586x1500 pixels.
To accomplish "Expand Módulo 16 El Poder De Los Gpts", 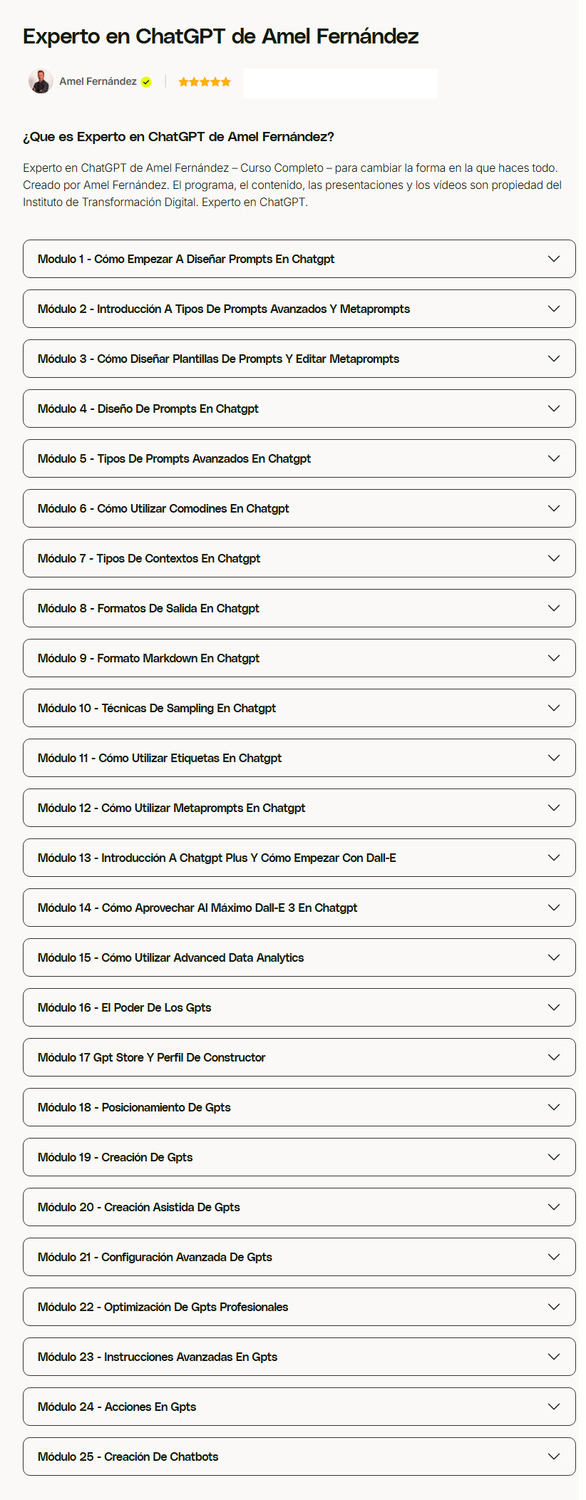I will (x=299, y=1007).
